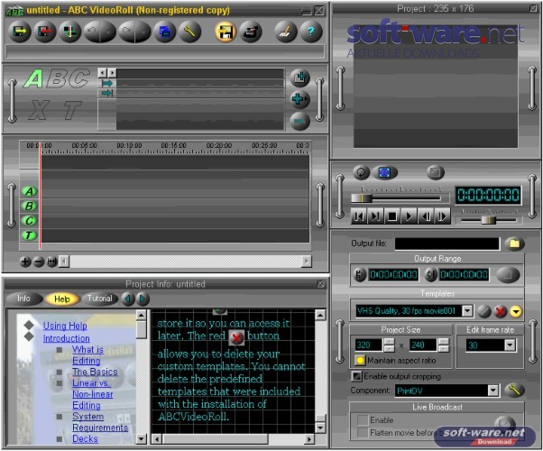543x451 pixels.
Task: Click the split clip toolbar icon
Action: [69, 32]
